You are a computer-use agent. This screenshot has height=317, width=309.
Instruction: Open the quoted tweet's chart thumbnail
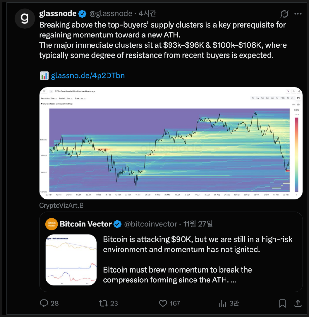coord(71,260)
